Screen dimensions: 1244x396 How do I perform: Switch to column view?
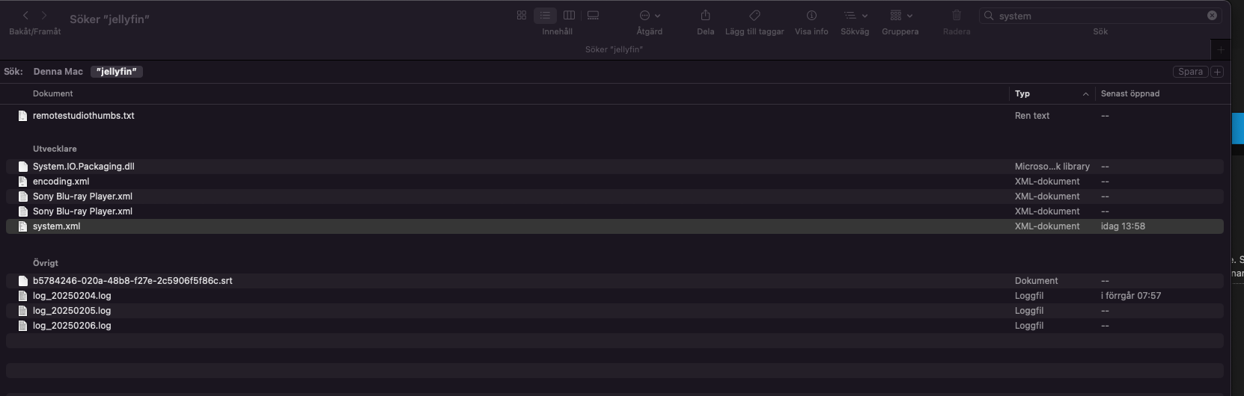(569, 15)
